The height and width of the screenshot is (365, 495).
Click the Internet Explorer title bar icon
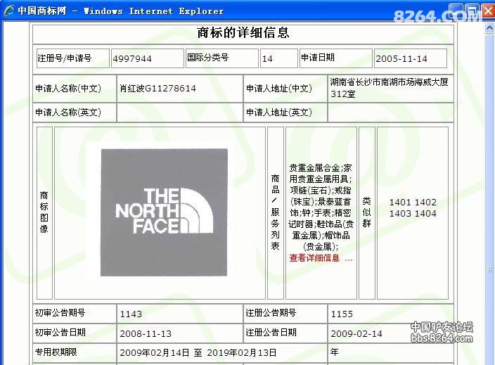[9, 11]
